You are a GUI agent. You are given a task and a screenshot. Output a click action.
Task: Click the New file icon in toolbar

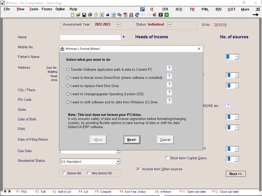click(x=73, y=15)
